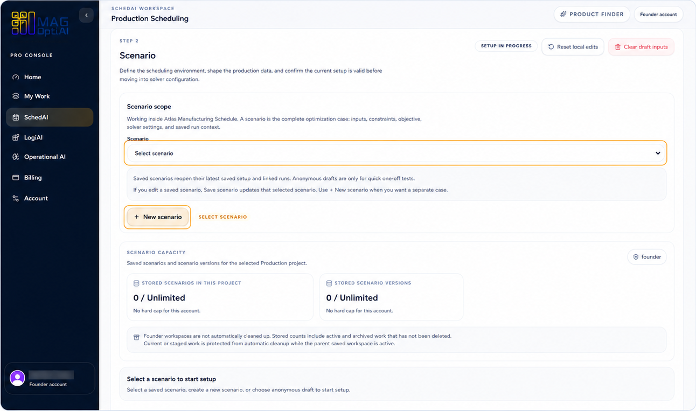This screenshot has width=696, height=411.
Task: Click Clear draft inputs
Action: click(641, 47)
